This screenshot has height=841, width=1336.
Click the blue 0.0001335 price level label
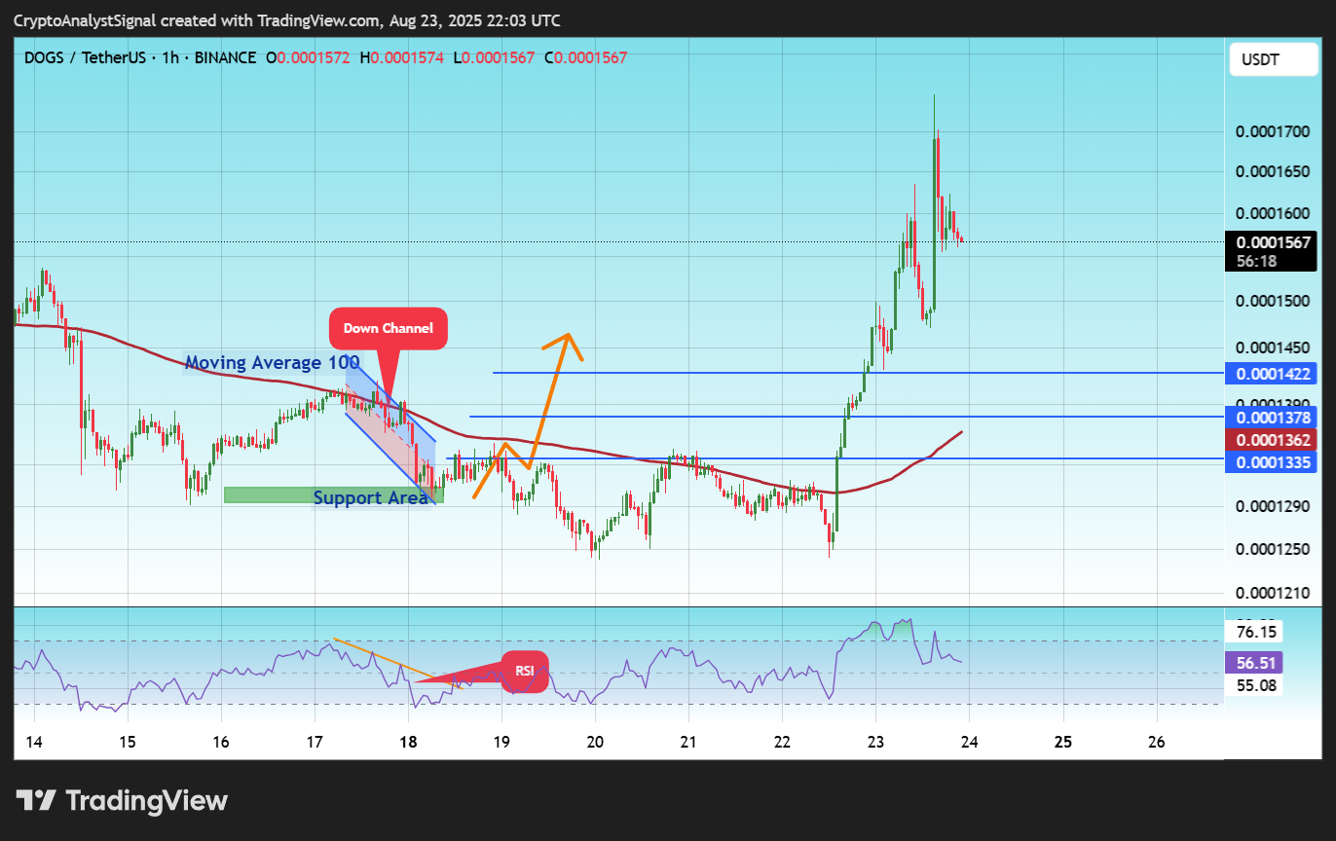[x=1272, y=461]
